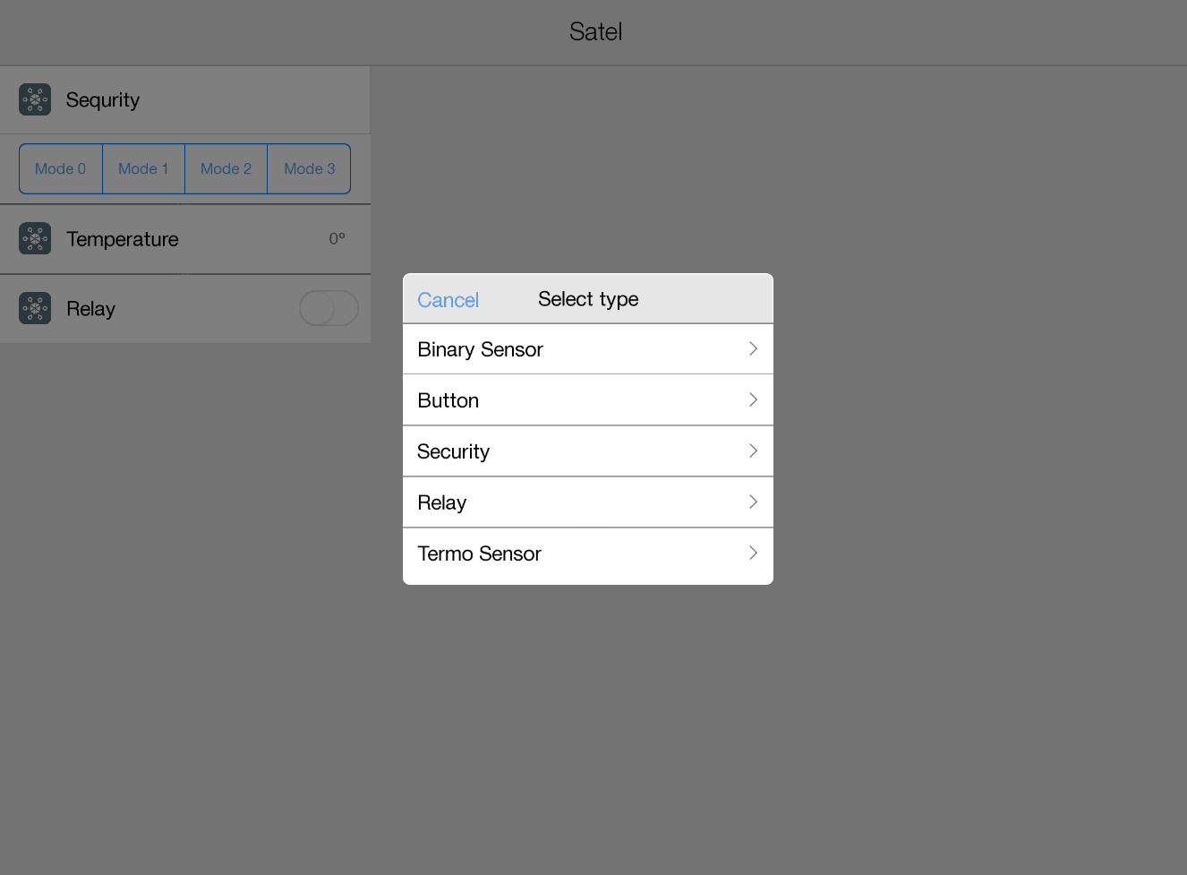Switch to Mode 2
Screen dimensions: 1187x875
point(226,169)
